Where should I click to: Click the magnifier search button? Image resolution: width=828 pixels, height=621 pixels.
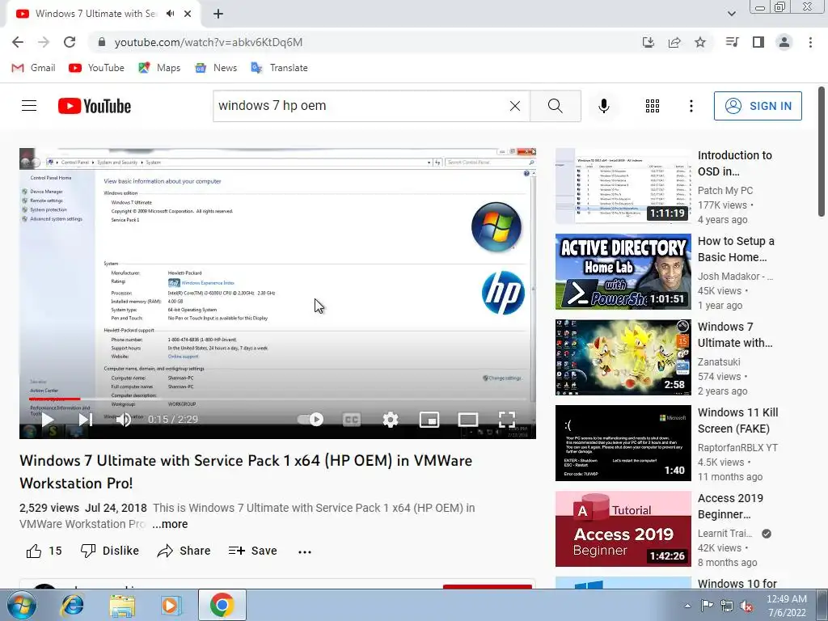556,106
